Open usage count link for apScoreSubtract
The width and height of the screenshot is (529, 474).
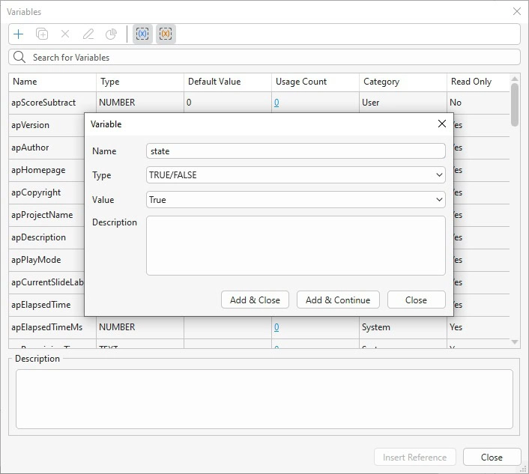point(276,103)
